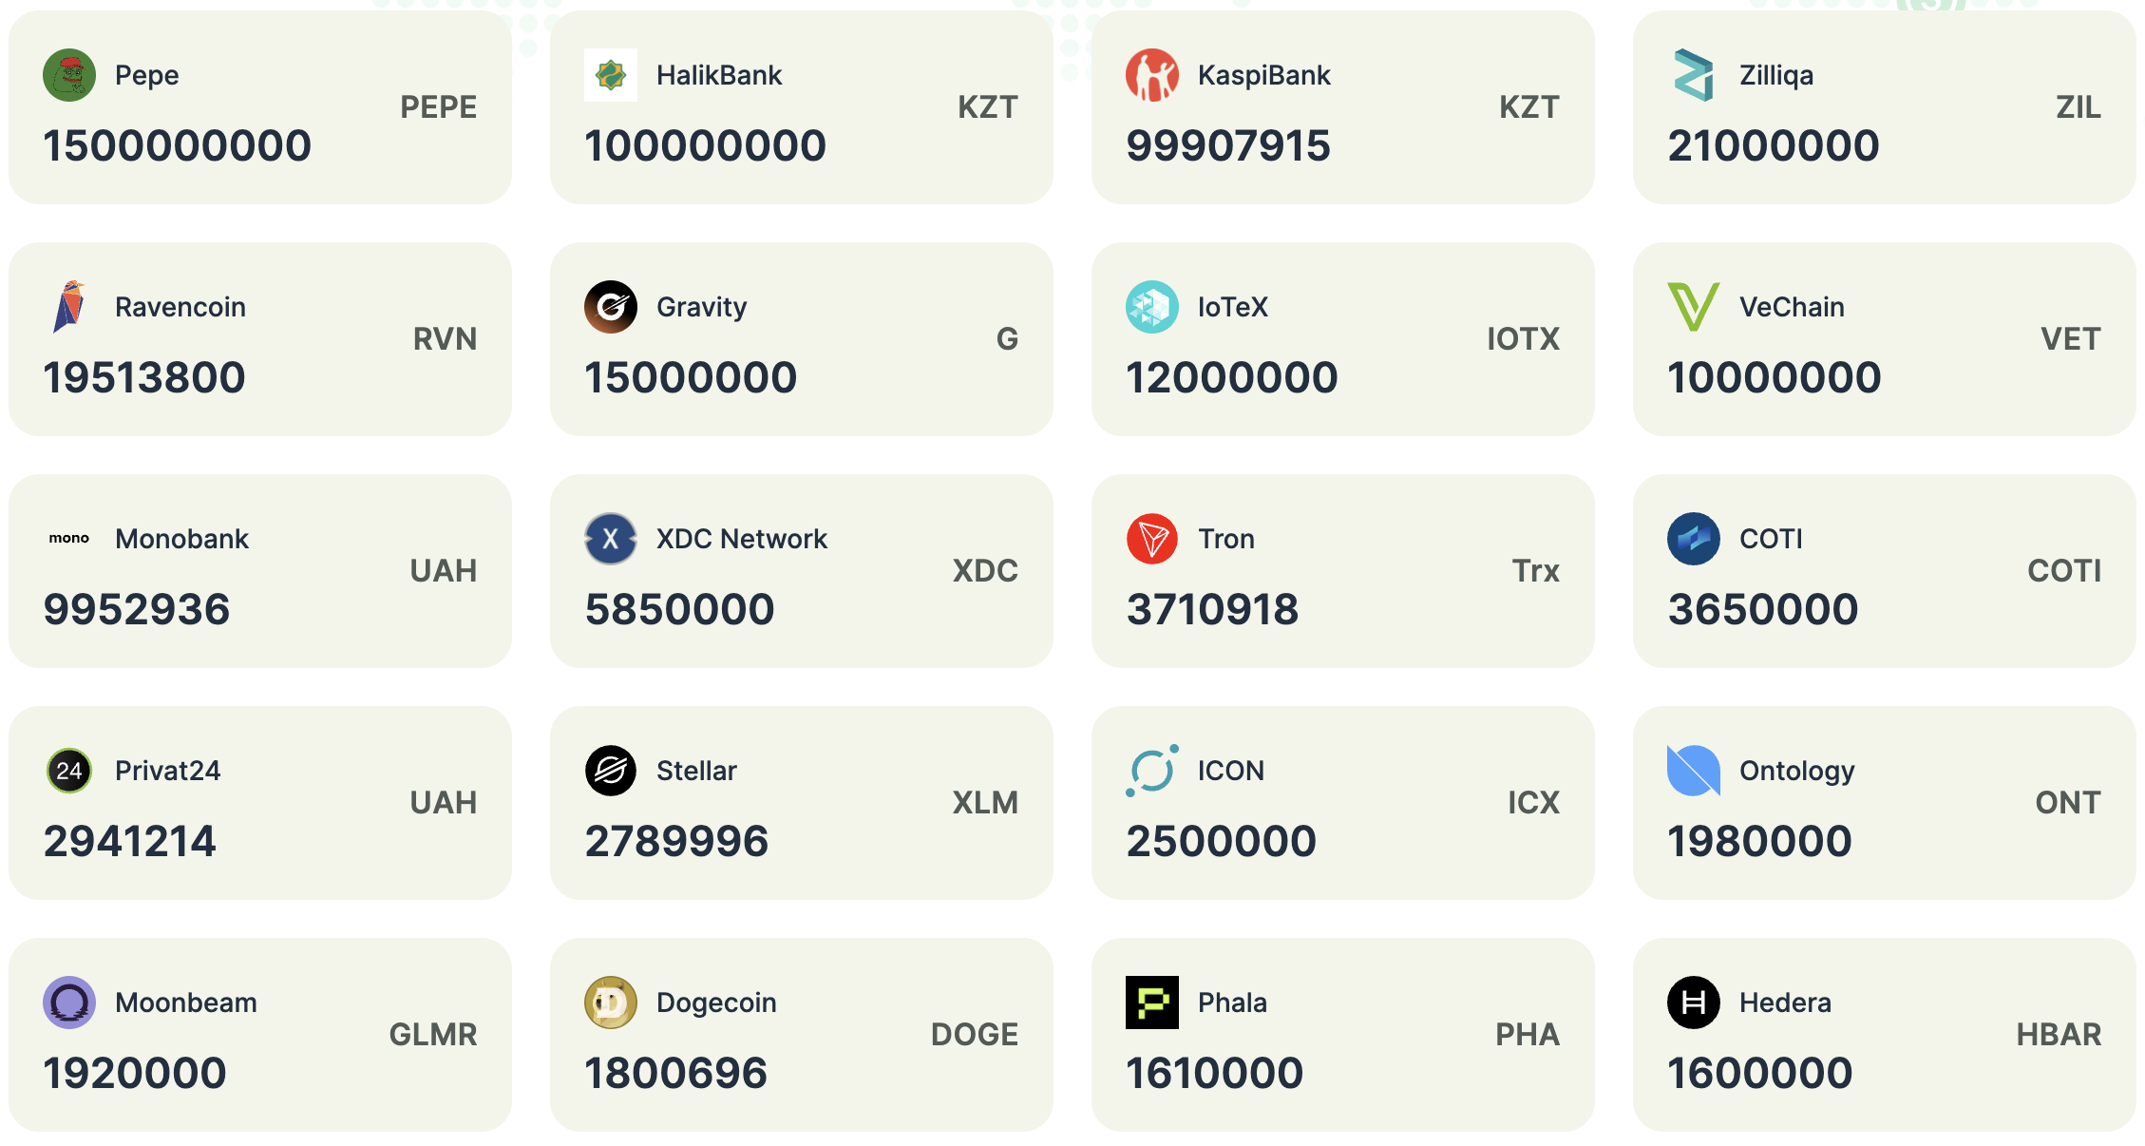Click the Moonbeam GLMR ticker label
This screenshot has width=2145, height=1146.
point(433,1035)
